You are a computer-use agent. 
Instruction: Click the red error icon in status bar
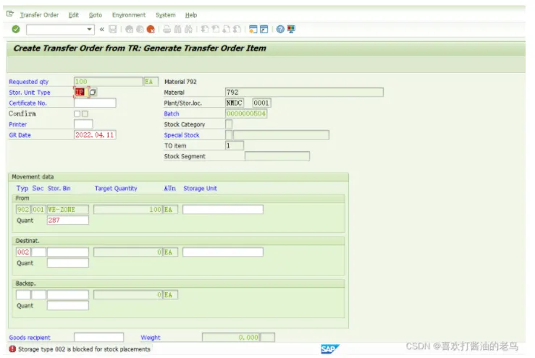12,349
